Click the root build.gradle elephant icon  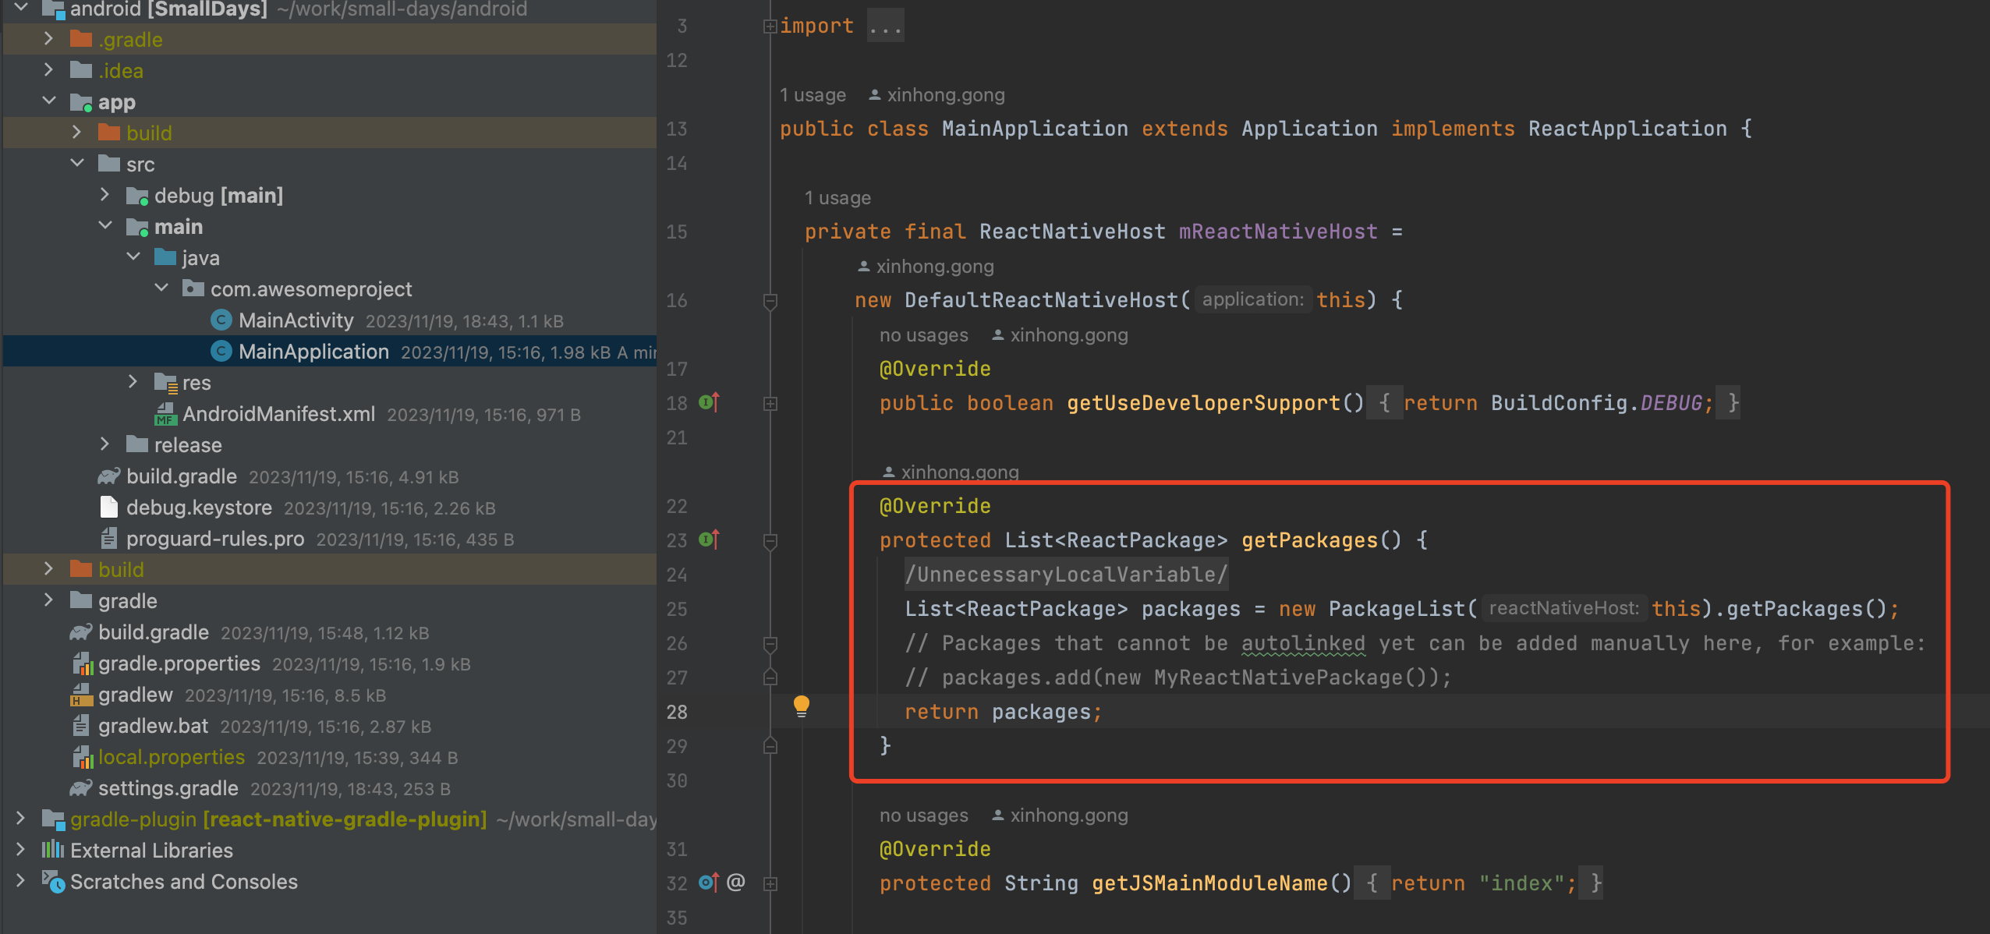click(81, 632)
